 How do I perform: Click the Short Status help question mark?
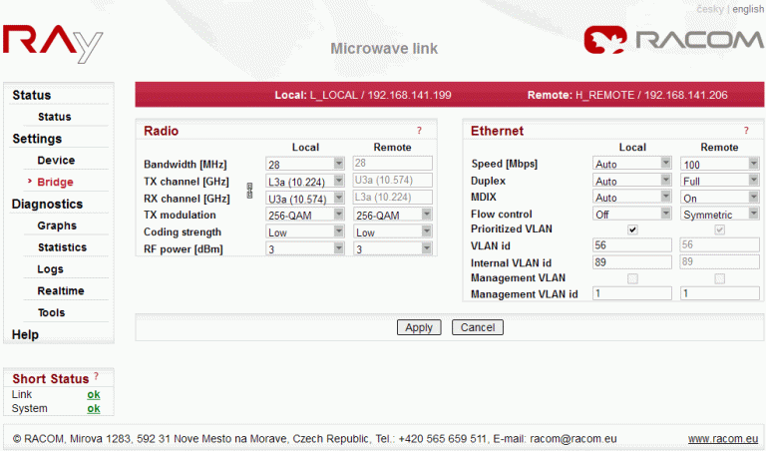96,376
